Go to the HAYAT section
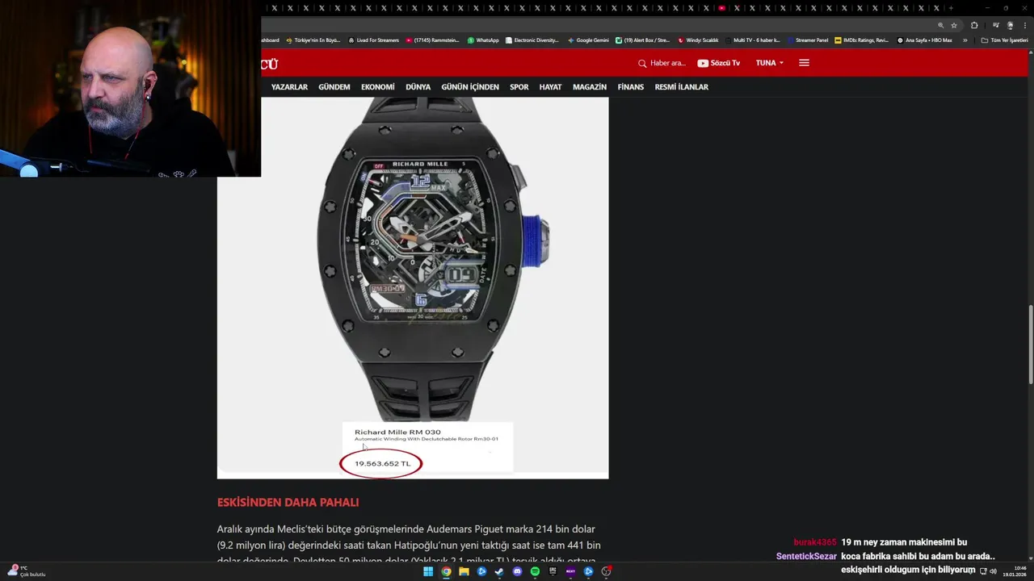Viewport: 1034px width, 581px height. [x=550, y=87]
